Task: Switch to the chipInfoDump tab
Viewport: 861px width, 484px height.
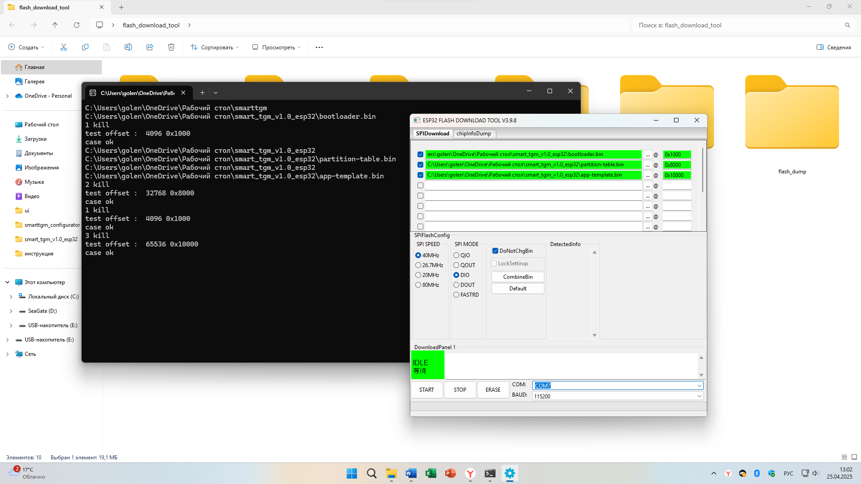Action: pos(474,134)
